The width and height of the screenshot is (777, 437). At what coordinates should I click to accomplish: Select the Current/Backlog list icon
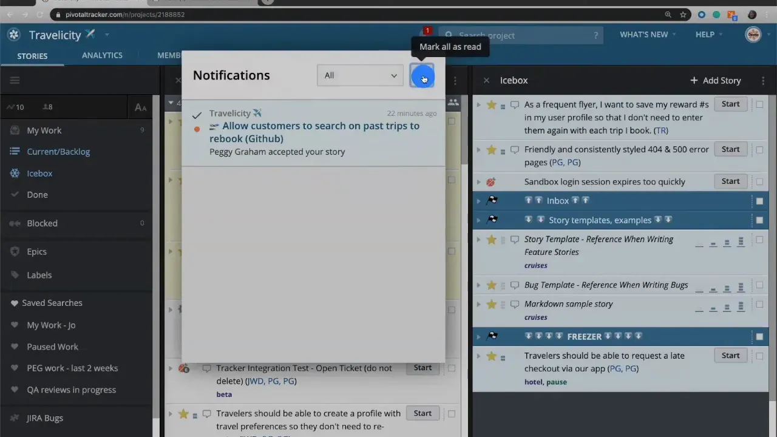pyautogui.click(x=15, y=151)
